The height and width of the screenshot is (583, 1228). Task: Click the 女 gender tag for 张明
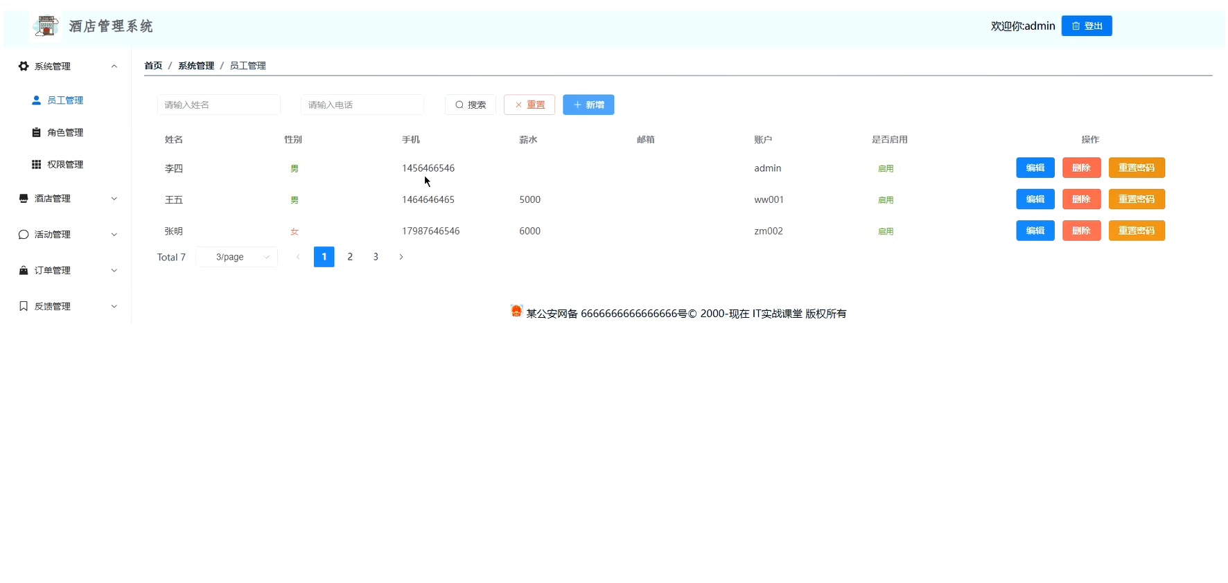coord(295,232)
